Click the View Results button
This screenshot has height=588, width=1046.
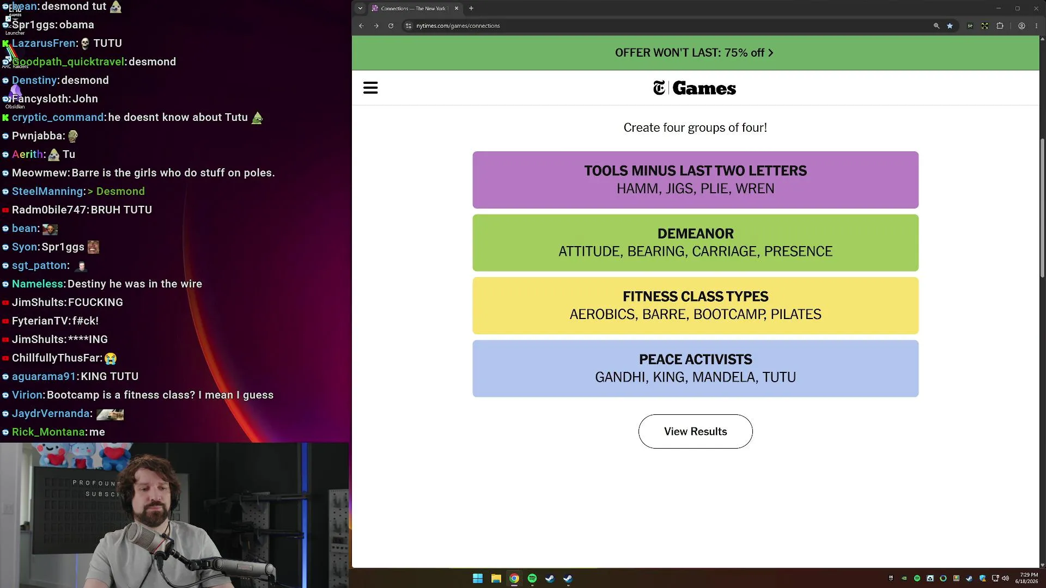click(x=695, y=431)
